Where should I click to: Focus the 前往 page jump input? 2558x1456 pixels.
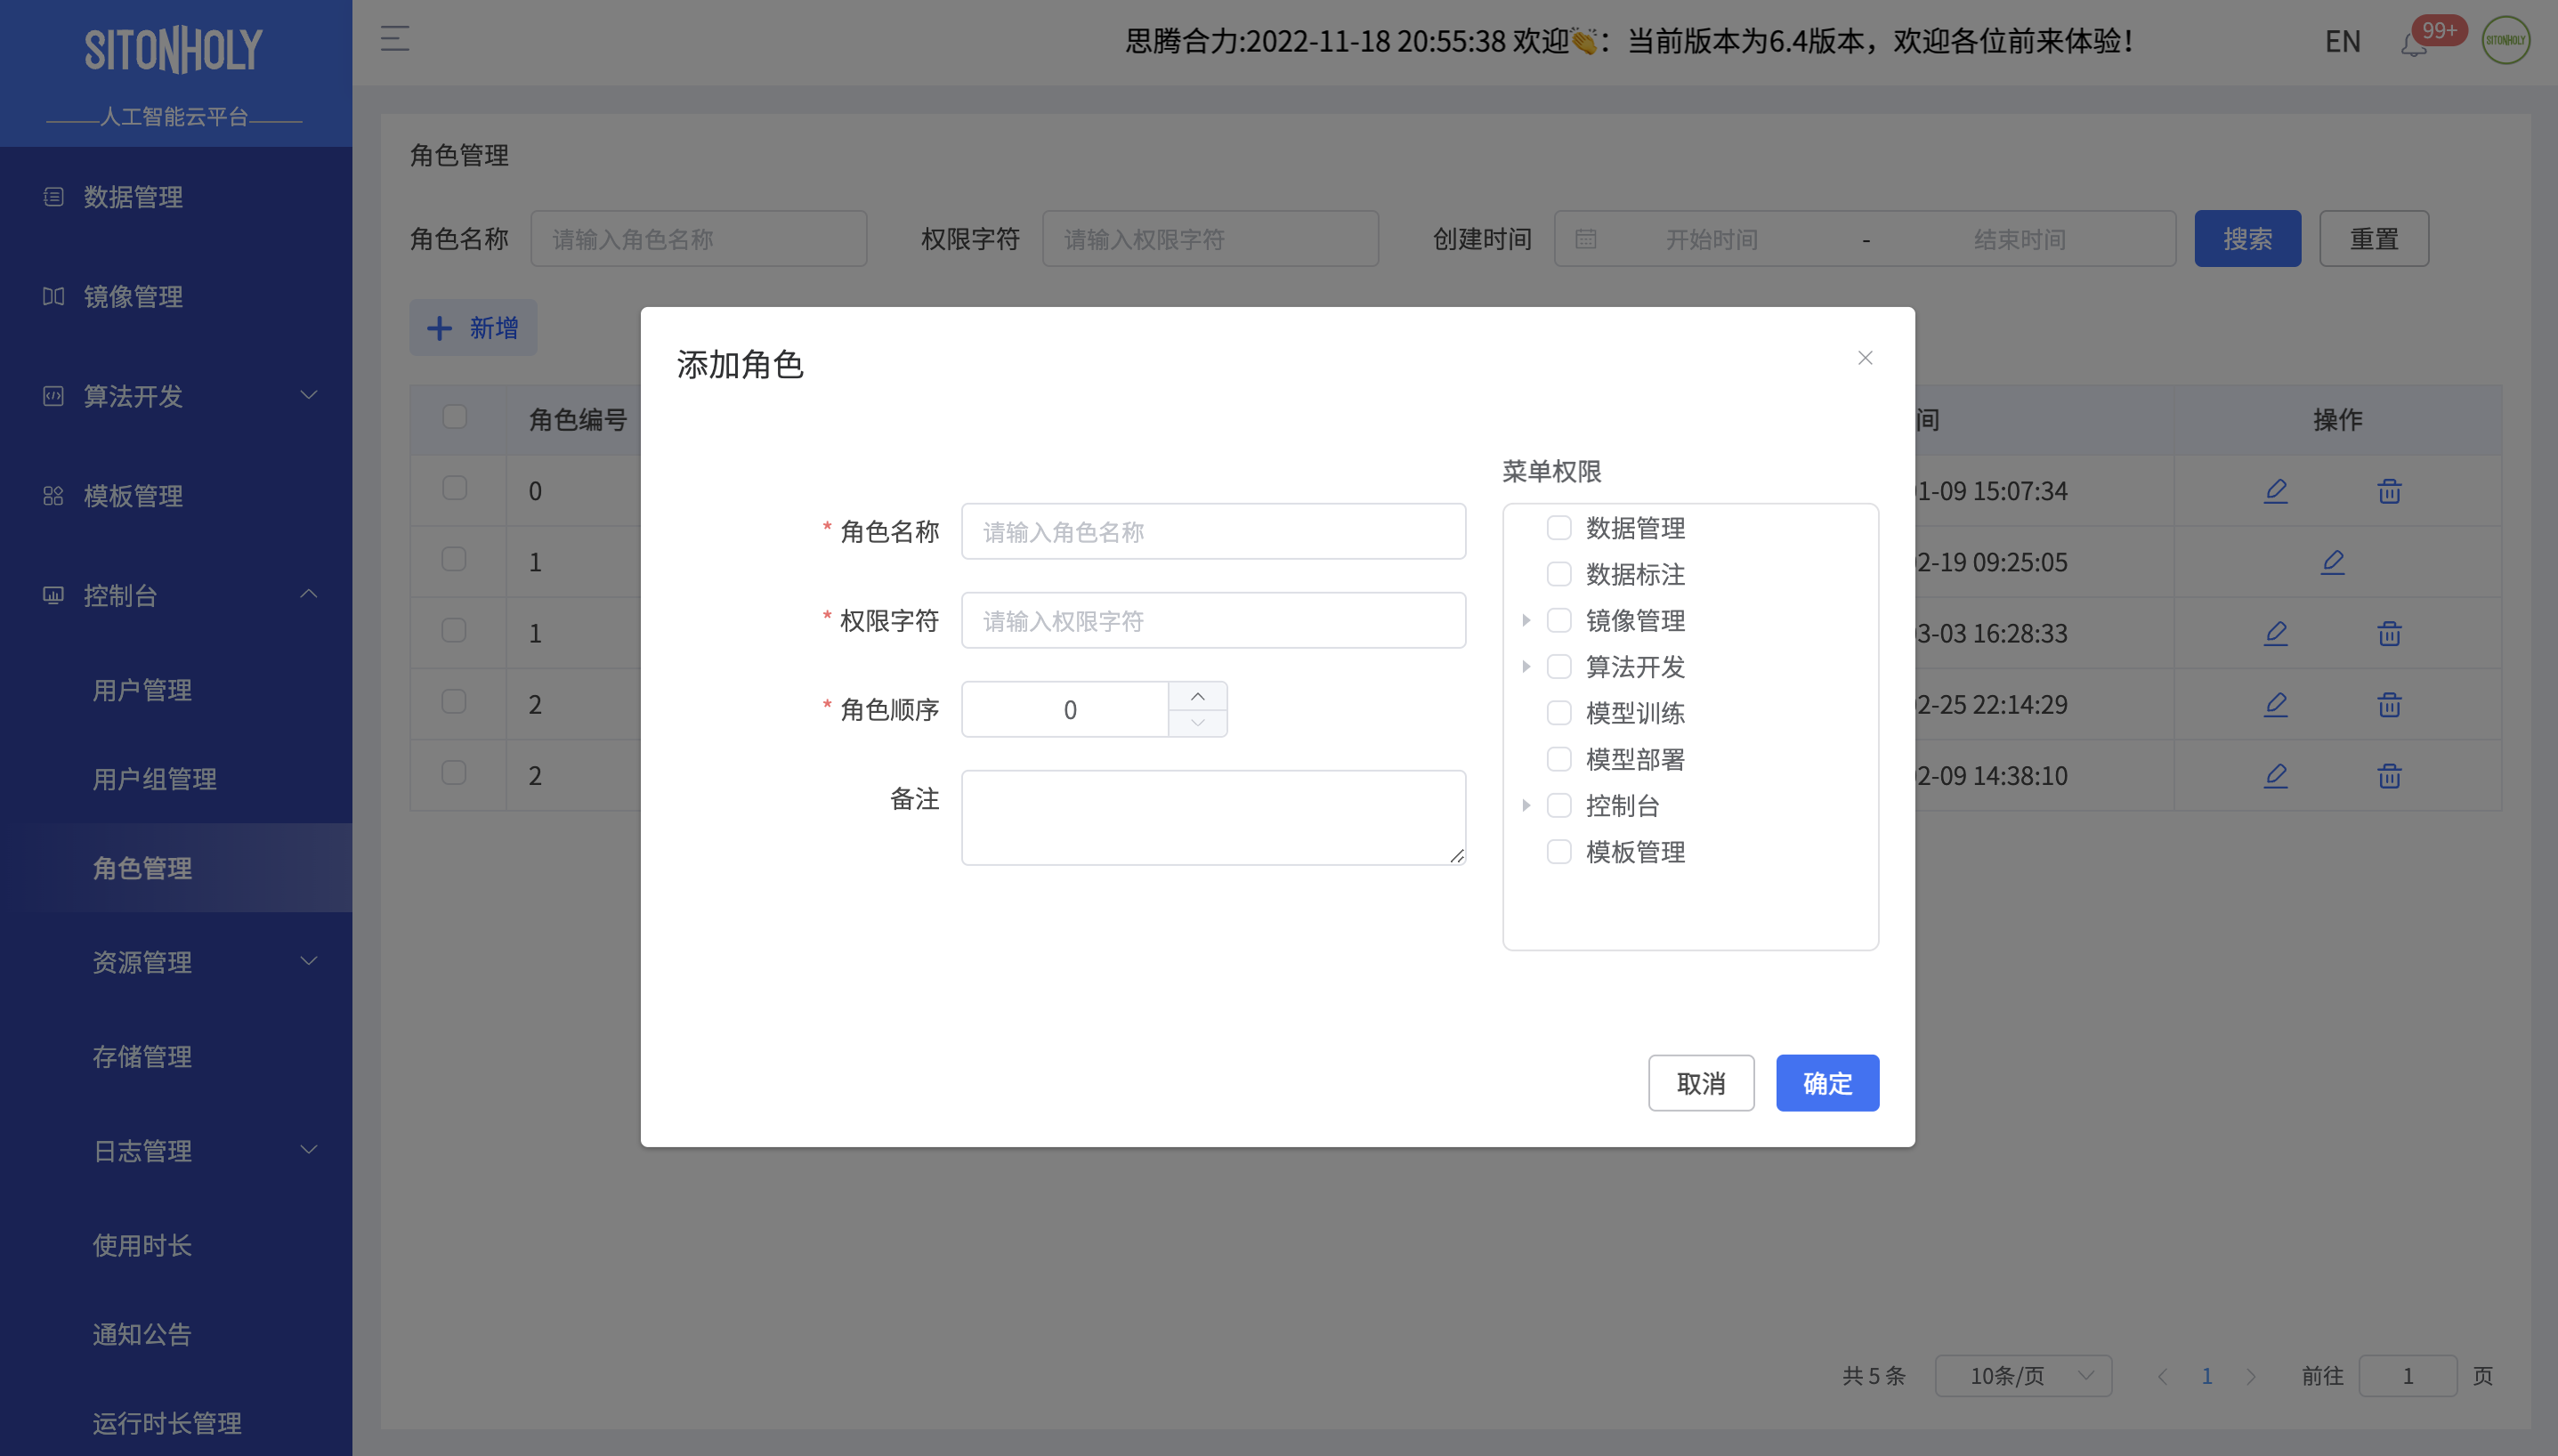click(2407, 1376)
